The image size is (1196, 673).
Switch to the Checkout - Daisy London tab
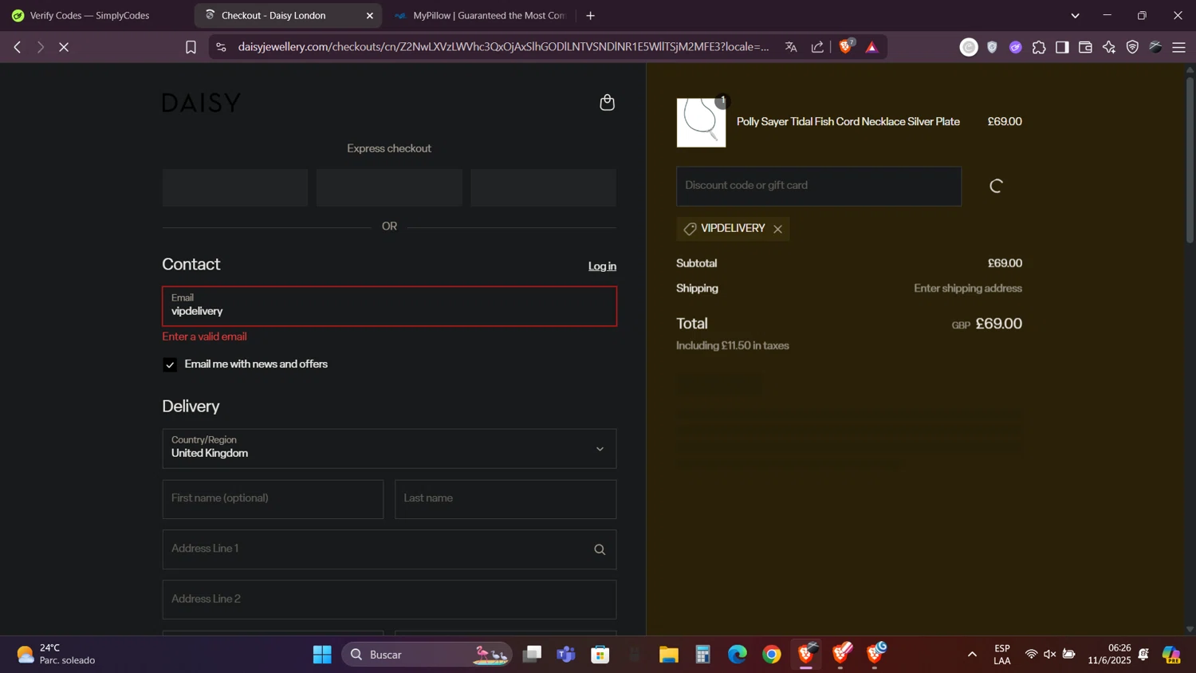coord(288,15)
